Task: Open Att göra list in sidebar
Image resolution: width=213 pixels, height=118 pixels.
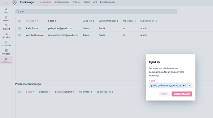Action: point(6,35)
